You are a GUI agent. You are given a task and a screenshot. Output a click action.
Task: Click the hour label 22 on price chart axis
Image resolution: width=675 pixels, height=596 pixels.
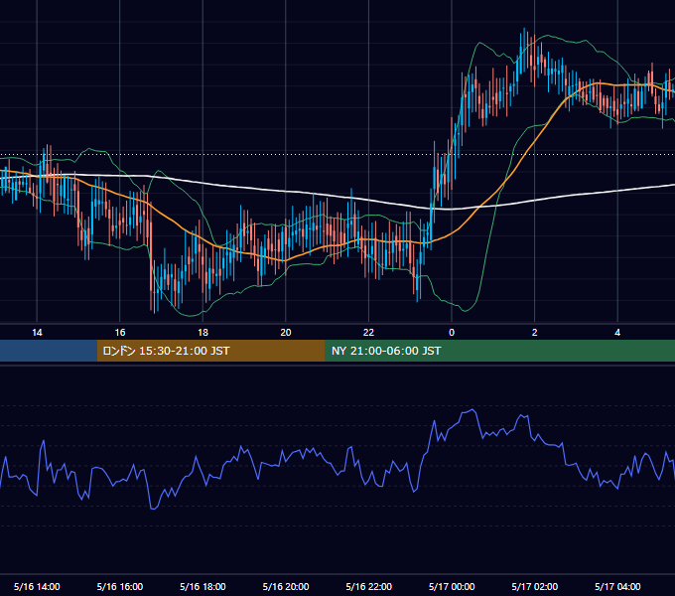[369, 333]
